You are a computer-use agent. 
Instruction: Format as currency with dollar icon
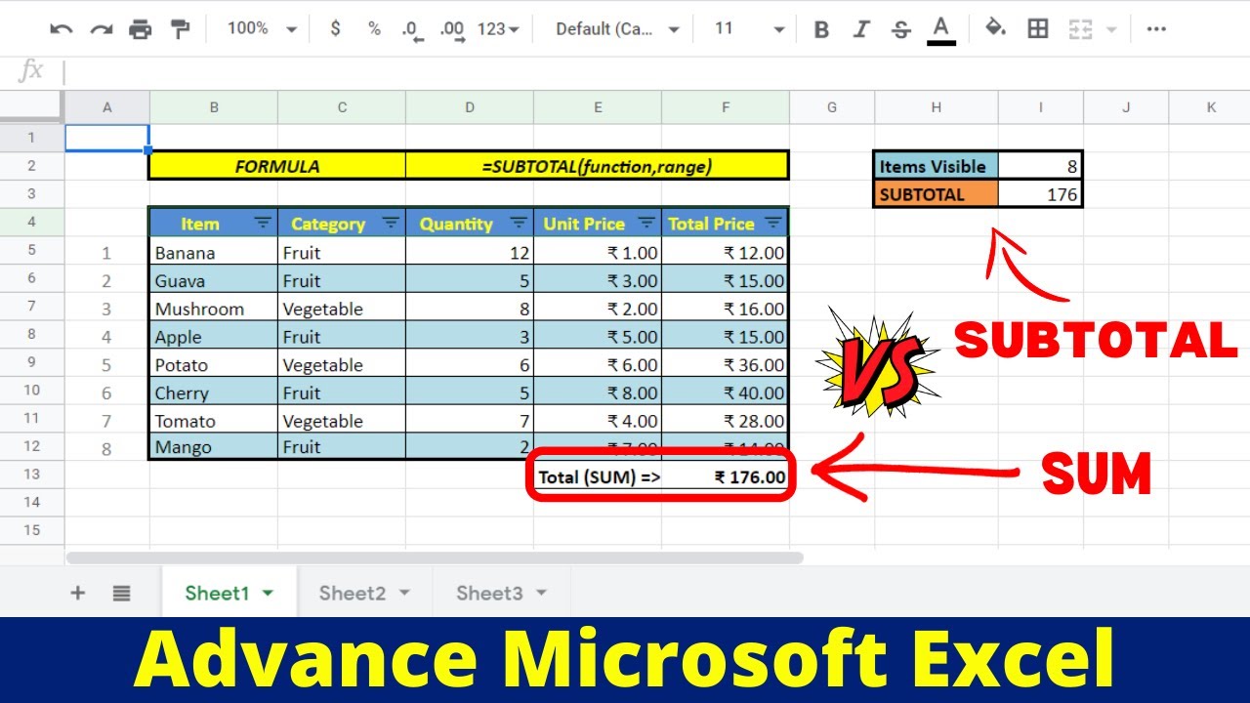coord(336,29)
